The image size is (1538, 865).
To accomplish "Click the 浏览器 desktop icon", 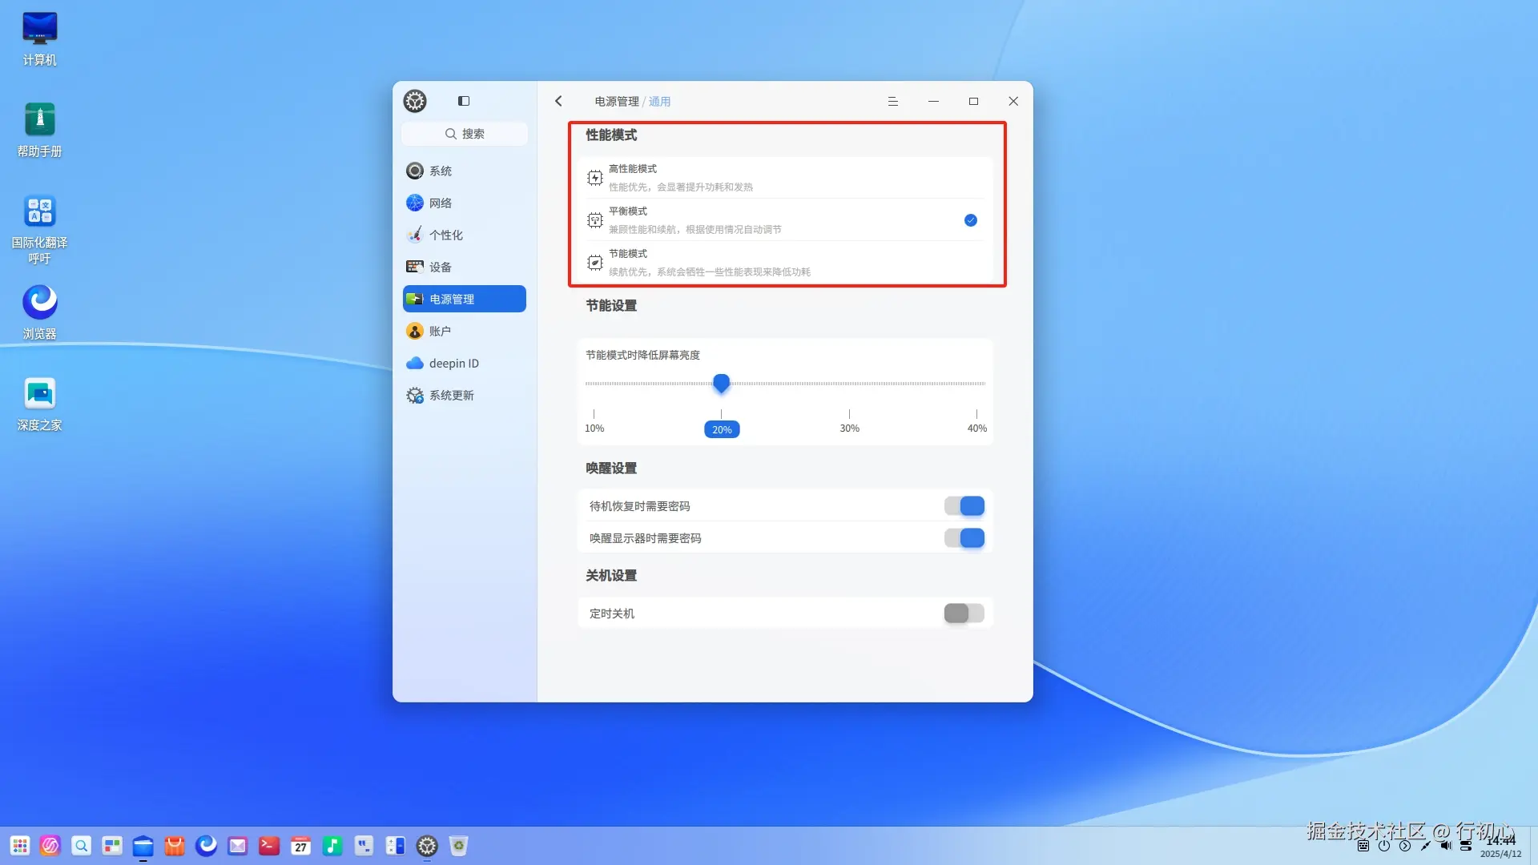I will (x=39, y=312).
